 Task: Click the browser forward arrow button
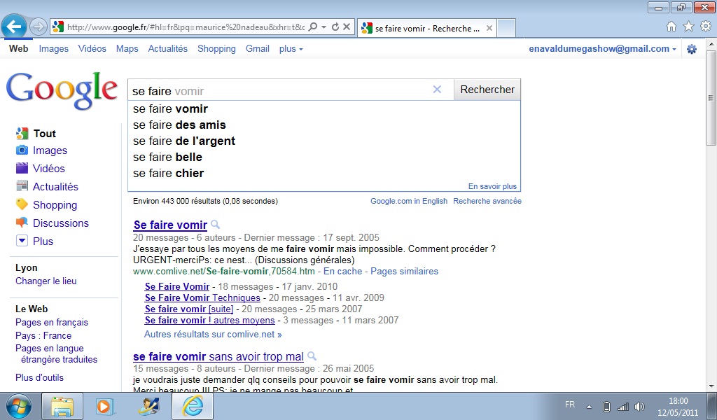point(39,27)
